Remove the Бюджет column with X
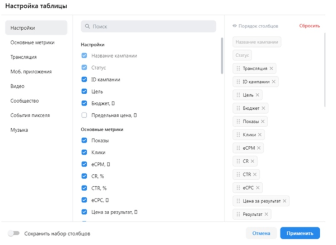 (264, 108)
